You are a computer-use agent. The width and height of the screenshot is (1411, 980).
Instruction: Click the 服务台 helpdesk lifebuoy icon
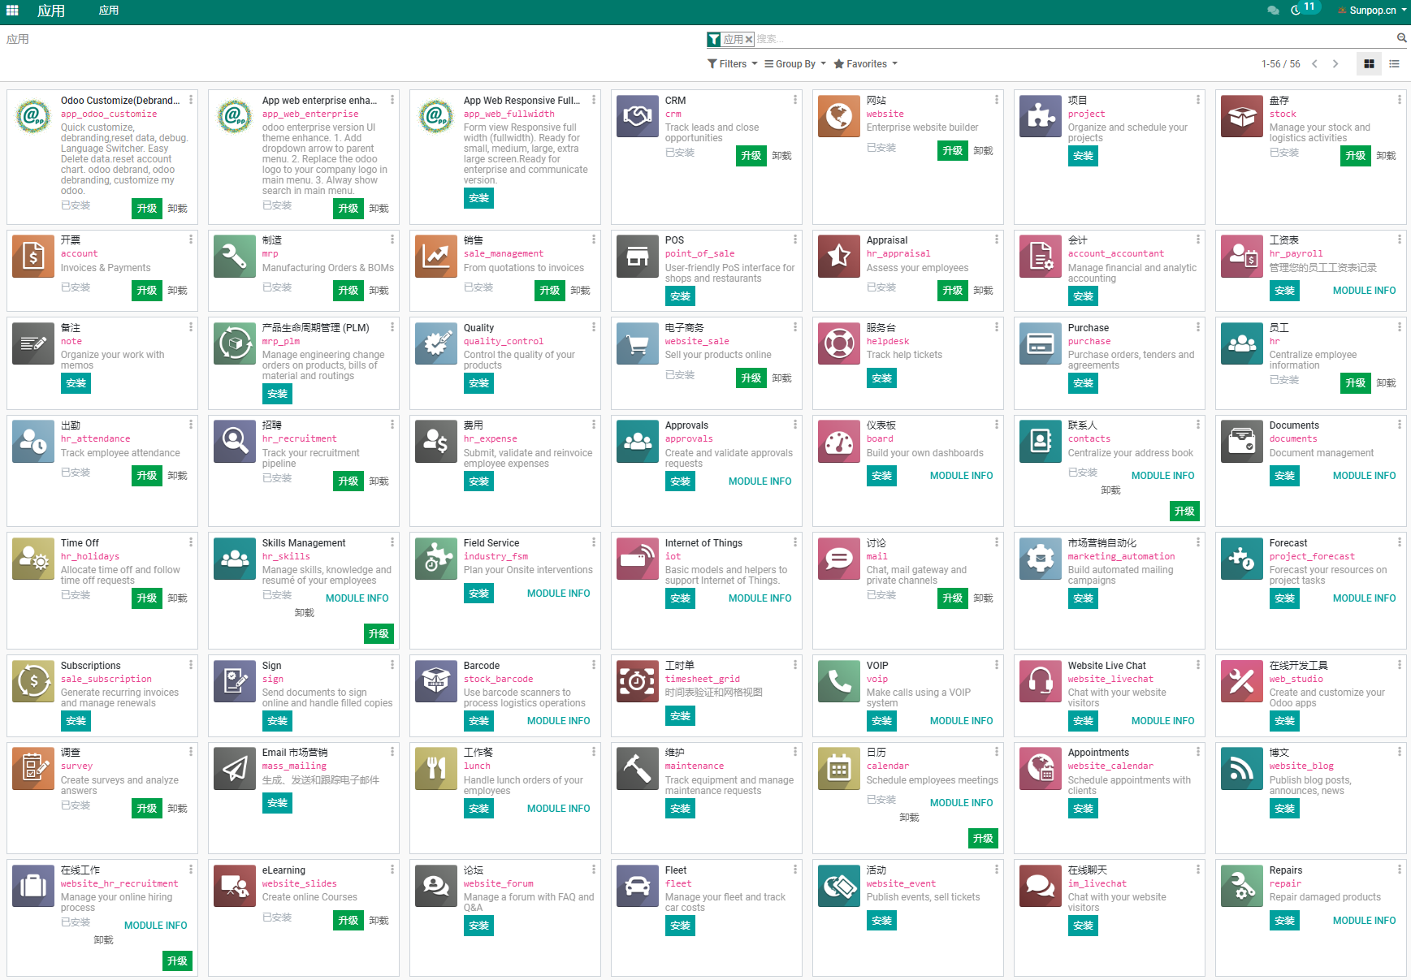[839, 343]
